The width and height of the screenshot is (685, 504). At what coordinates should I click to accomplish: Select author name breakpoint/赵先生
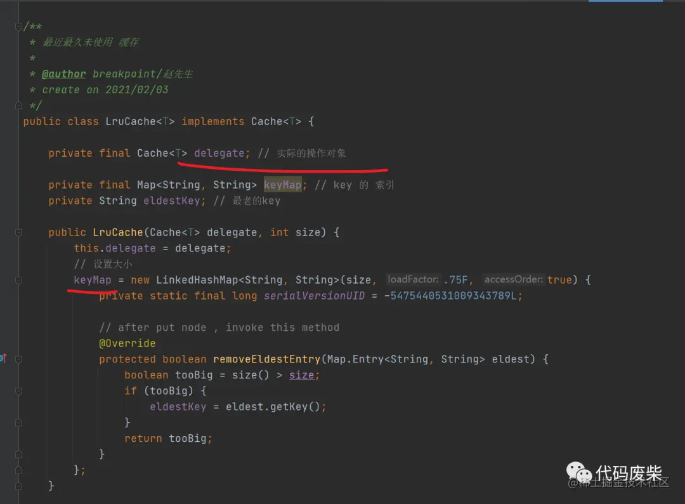click(x=143, y=74)
